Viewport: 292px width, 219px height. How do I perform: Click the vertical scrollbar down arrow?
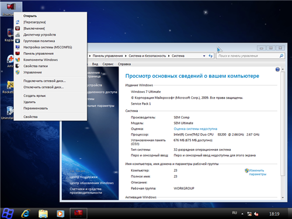pyautogui.click(x=283, y=197)
